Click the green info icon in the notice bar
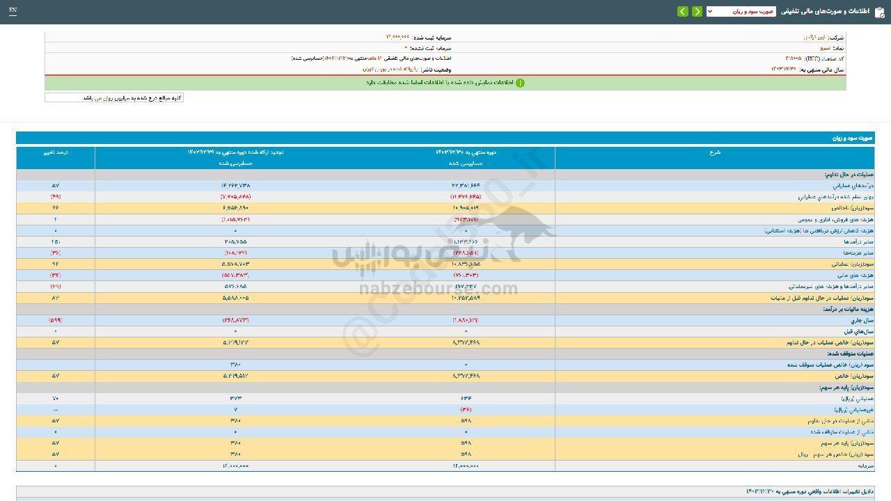Screen dimensions: 891x501 pos(520,83)
